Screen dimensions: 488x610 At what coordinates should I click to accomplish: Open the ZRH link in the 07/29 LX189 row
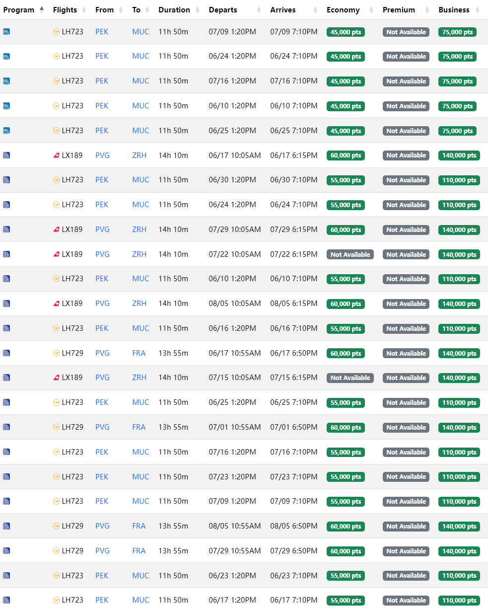point(139,229)
